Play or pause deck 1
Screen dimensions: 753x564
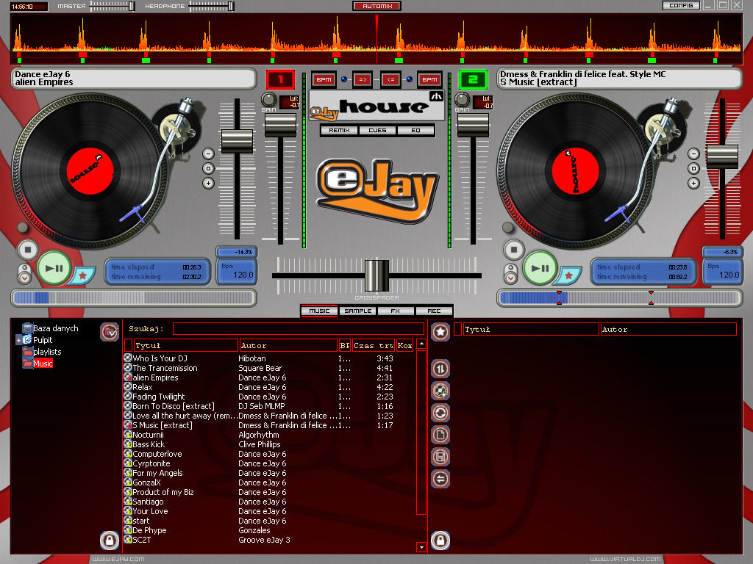(54, 269)
